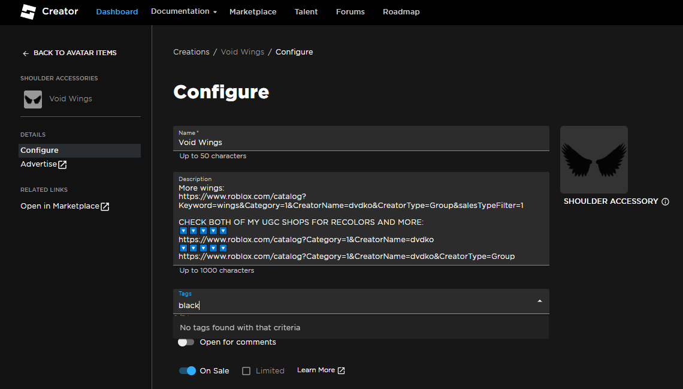Click the DETAILS sidebar header
Image resolution: width=683 pixels, height=389 pixels.
[x=33, y=135]
